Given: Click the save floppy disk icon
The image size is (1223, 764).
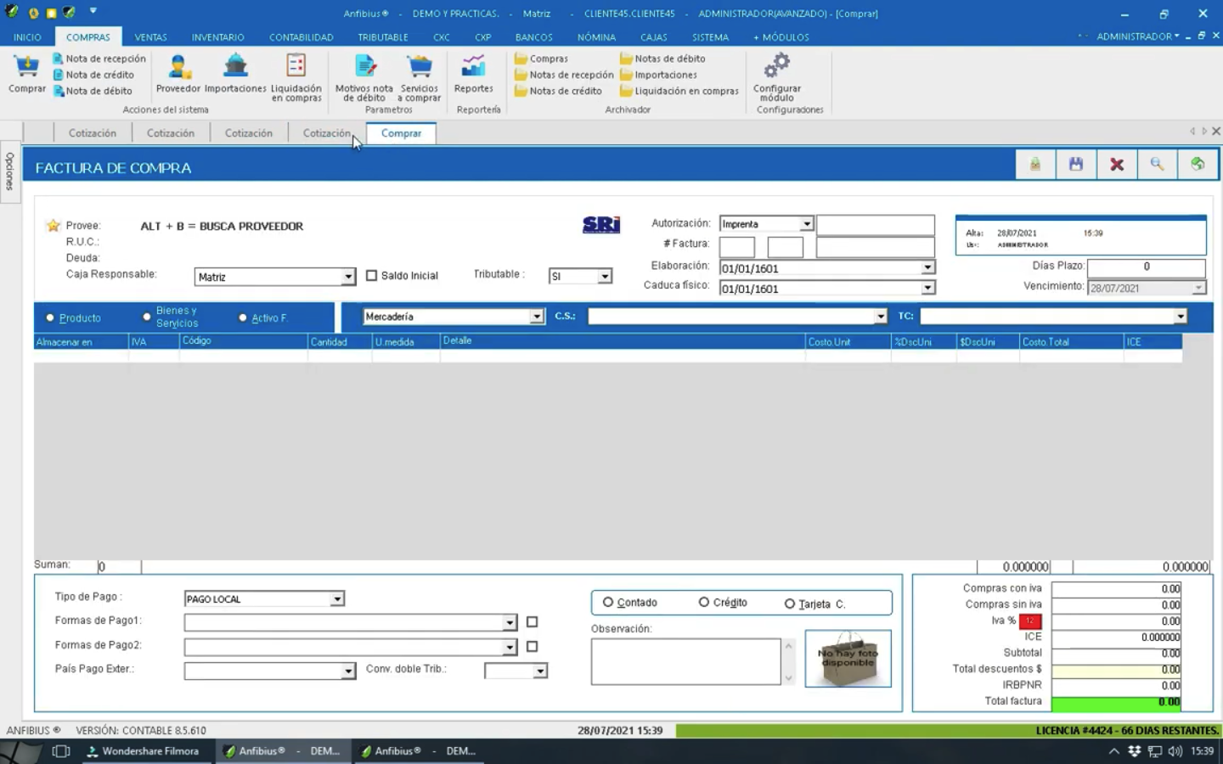Looking at the screenshot, I should pos(1076,165).
